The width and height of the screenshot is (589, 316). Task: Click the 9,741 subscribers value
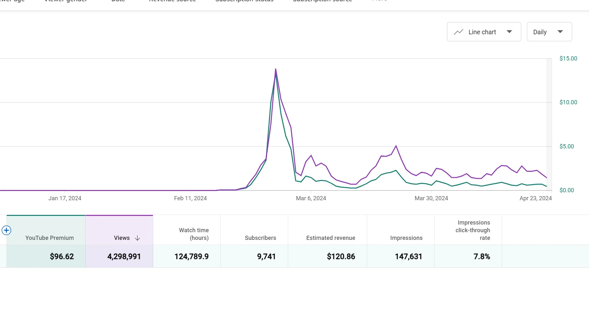266,257
